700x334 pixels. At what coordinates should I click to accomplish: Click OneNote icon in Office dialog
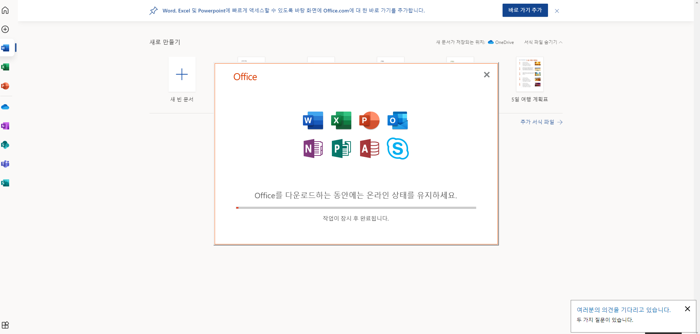pyautogui.click(x=313, y=149)
